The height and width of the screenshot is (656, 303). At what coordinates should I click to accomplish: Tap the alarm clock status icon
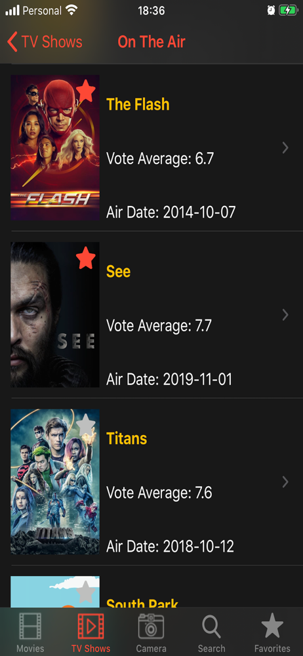271,10
